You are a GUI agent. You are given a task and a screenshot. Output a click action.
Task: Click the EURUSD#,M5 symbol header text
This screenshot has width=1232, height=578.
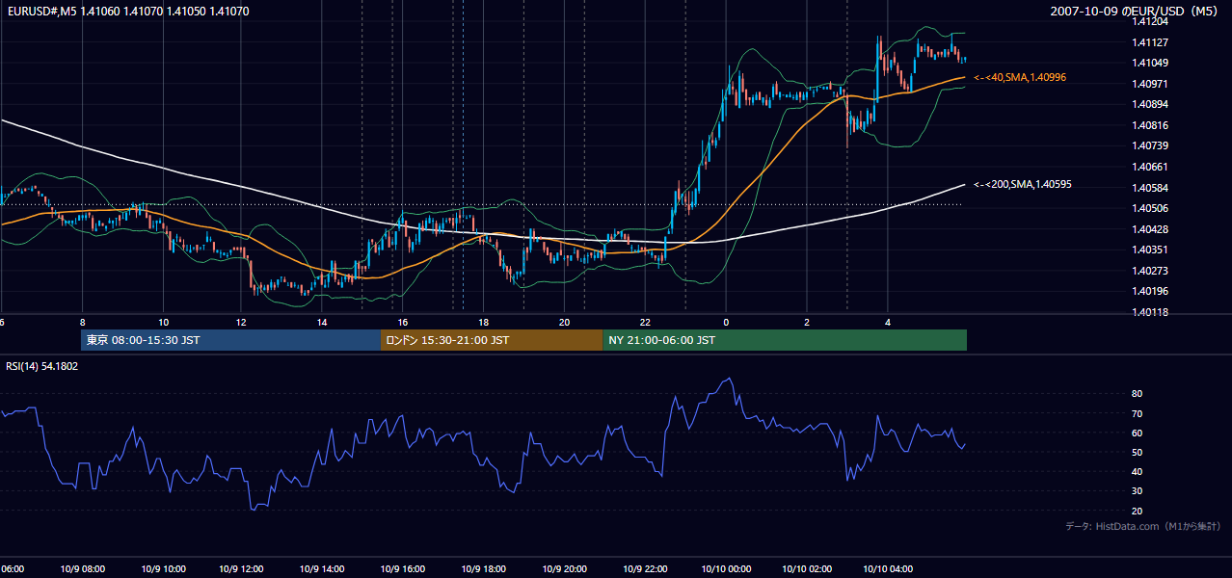coord(128,12)
